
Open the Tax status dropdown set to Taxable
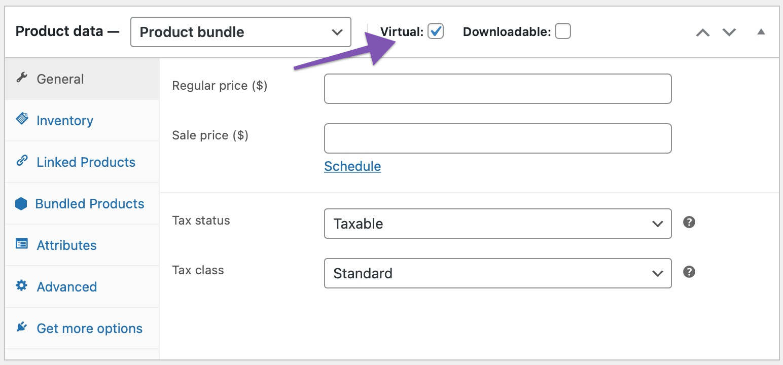click(497, 224)
